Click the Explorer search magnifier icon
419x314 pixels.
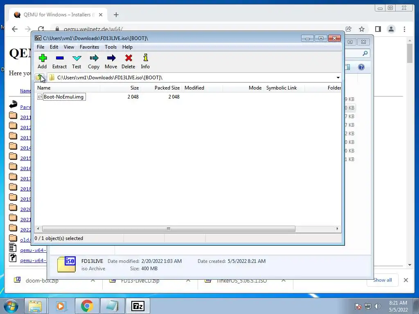[365, 54]
